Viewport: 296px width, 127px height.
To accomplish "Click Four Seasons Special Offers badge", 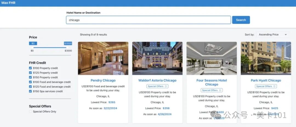I will 212,90.
